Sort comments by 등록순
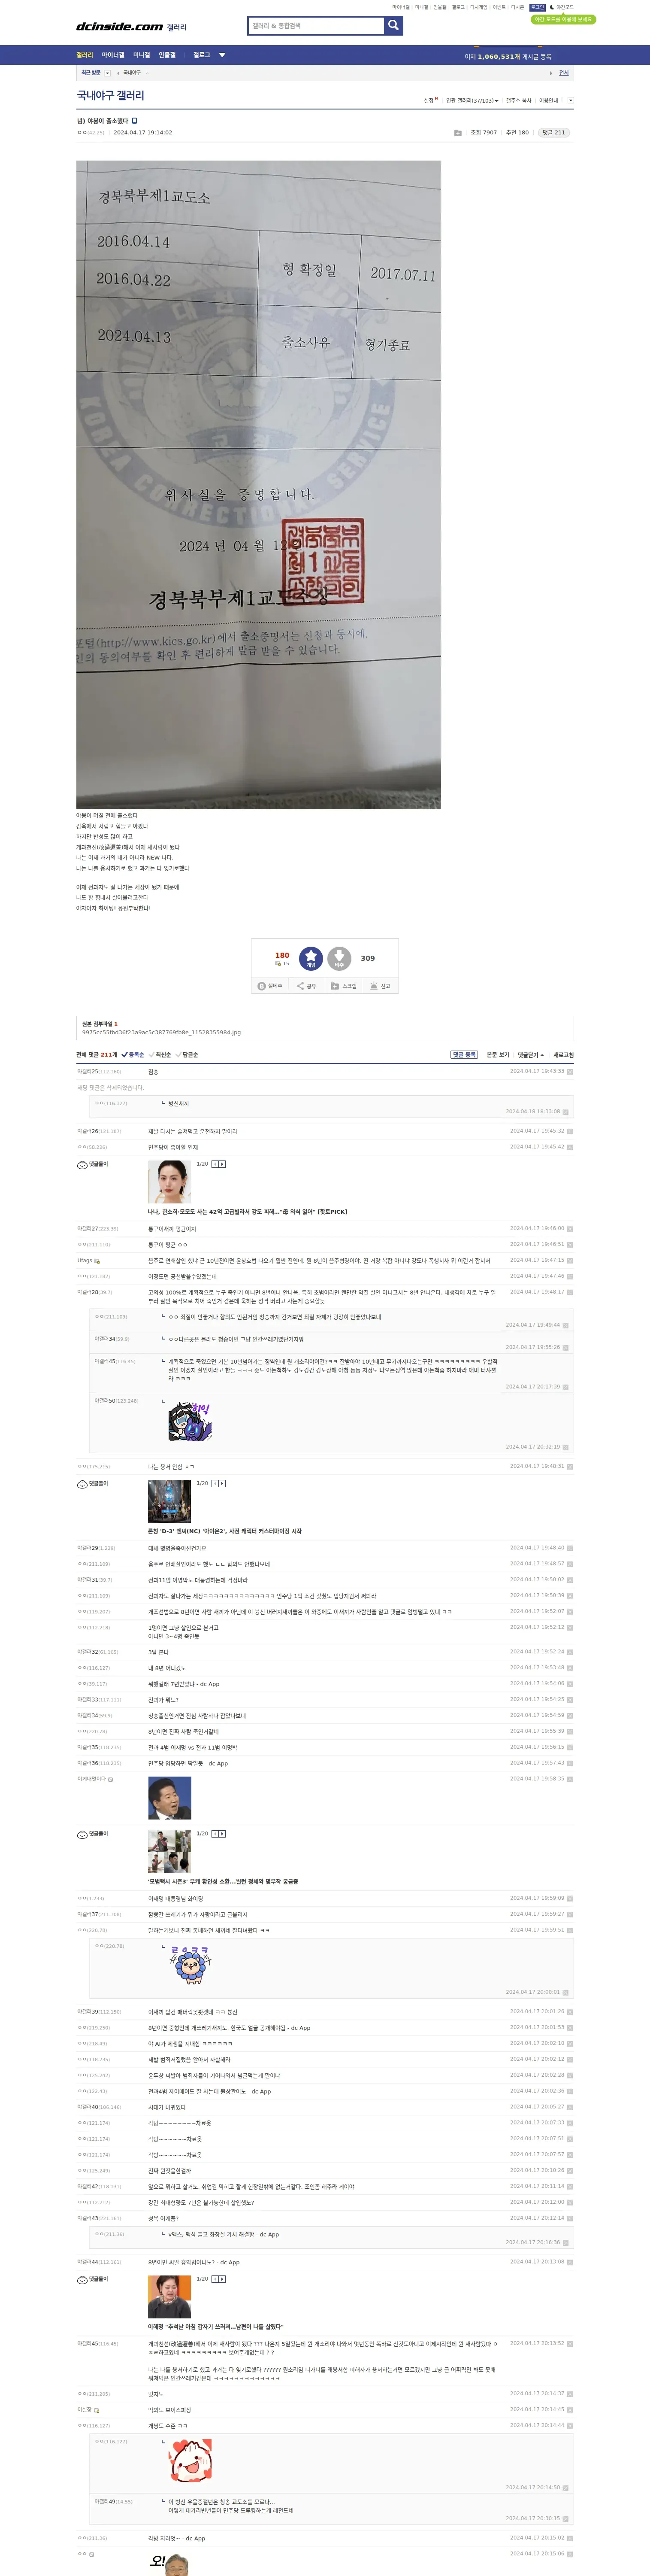The width and height of the screenshot is (650, 2576). click(x=133, y=1054)
